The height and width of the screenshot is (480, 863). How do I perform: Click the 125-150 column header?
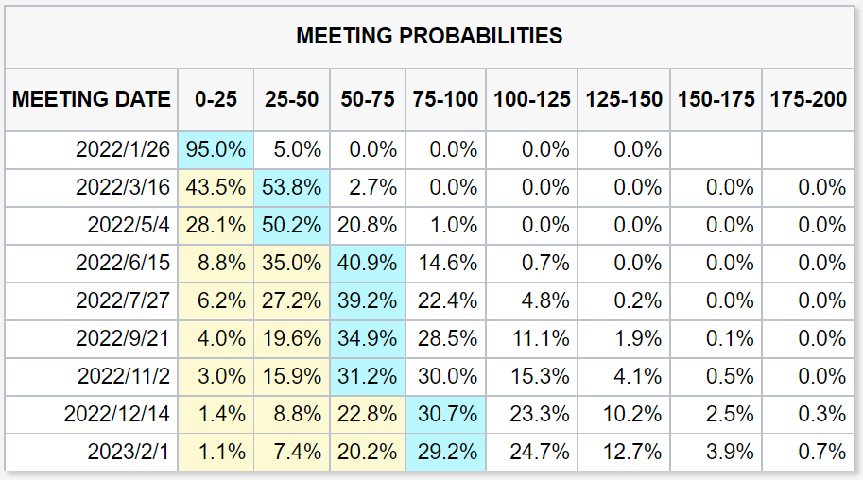[x=624, y=99]
